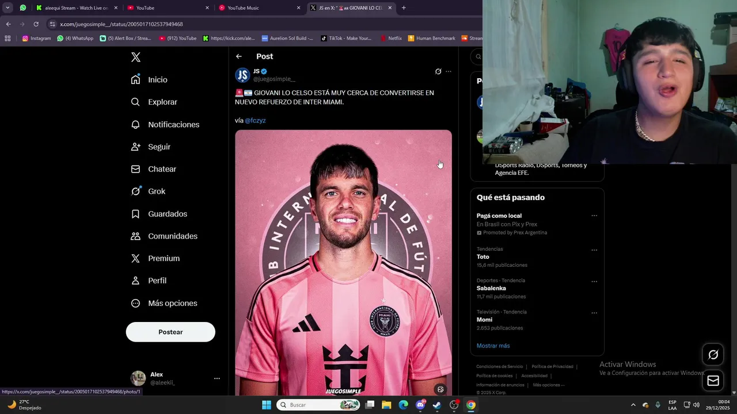Click the Grok icon on the post
This screenshot has width=737, height=414.
click(x=438, y=71)
